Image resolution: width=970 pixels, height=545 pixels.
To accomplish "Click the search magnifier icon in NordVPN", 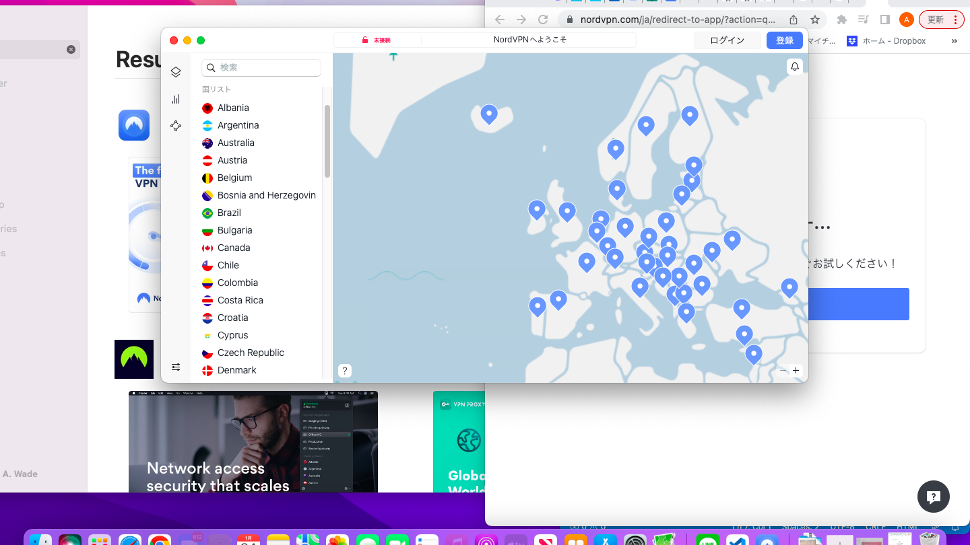I will 211,68.
